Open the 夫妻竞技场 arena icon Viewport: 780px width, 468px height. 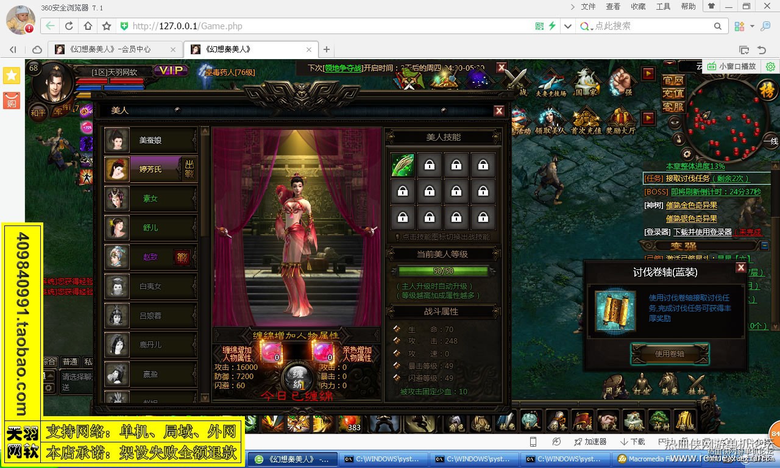(550, 82)
